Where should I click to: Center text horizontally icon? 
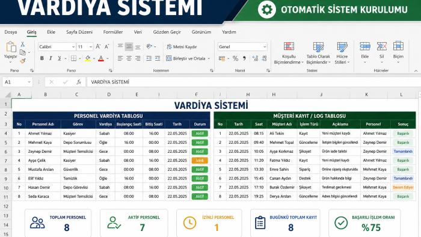click(x=129, y=58)
